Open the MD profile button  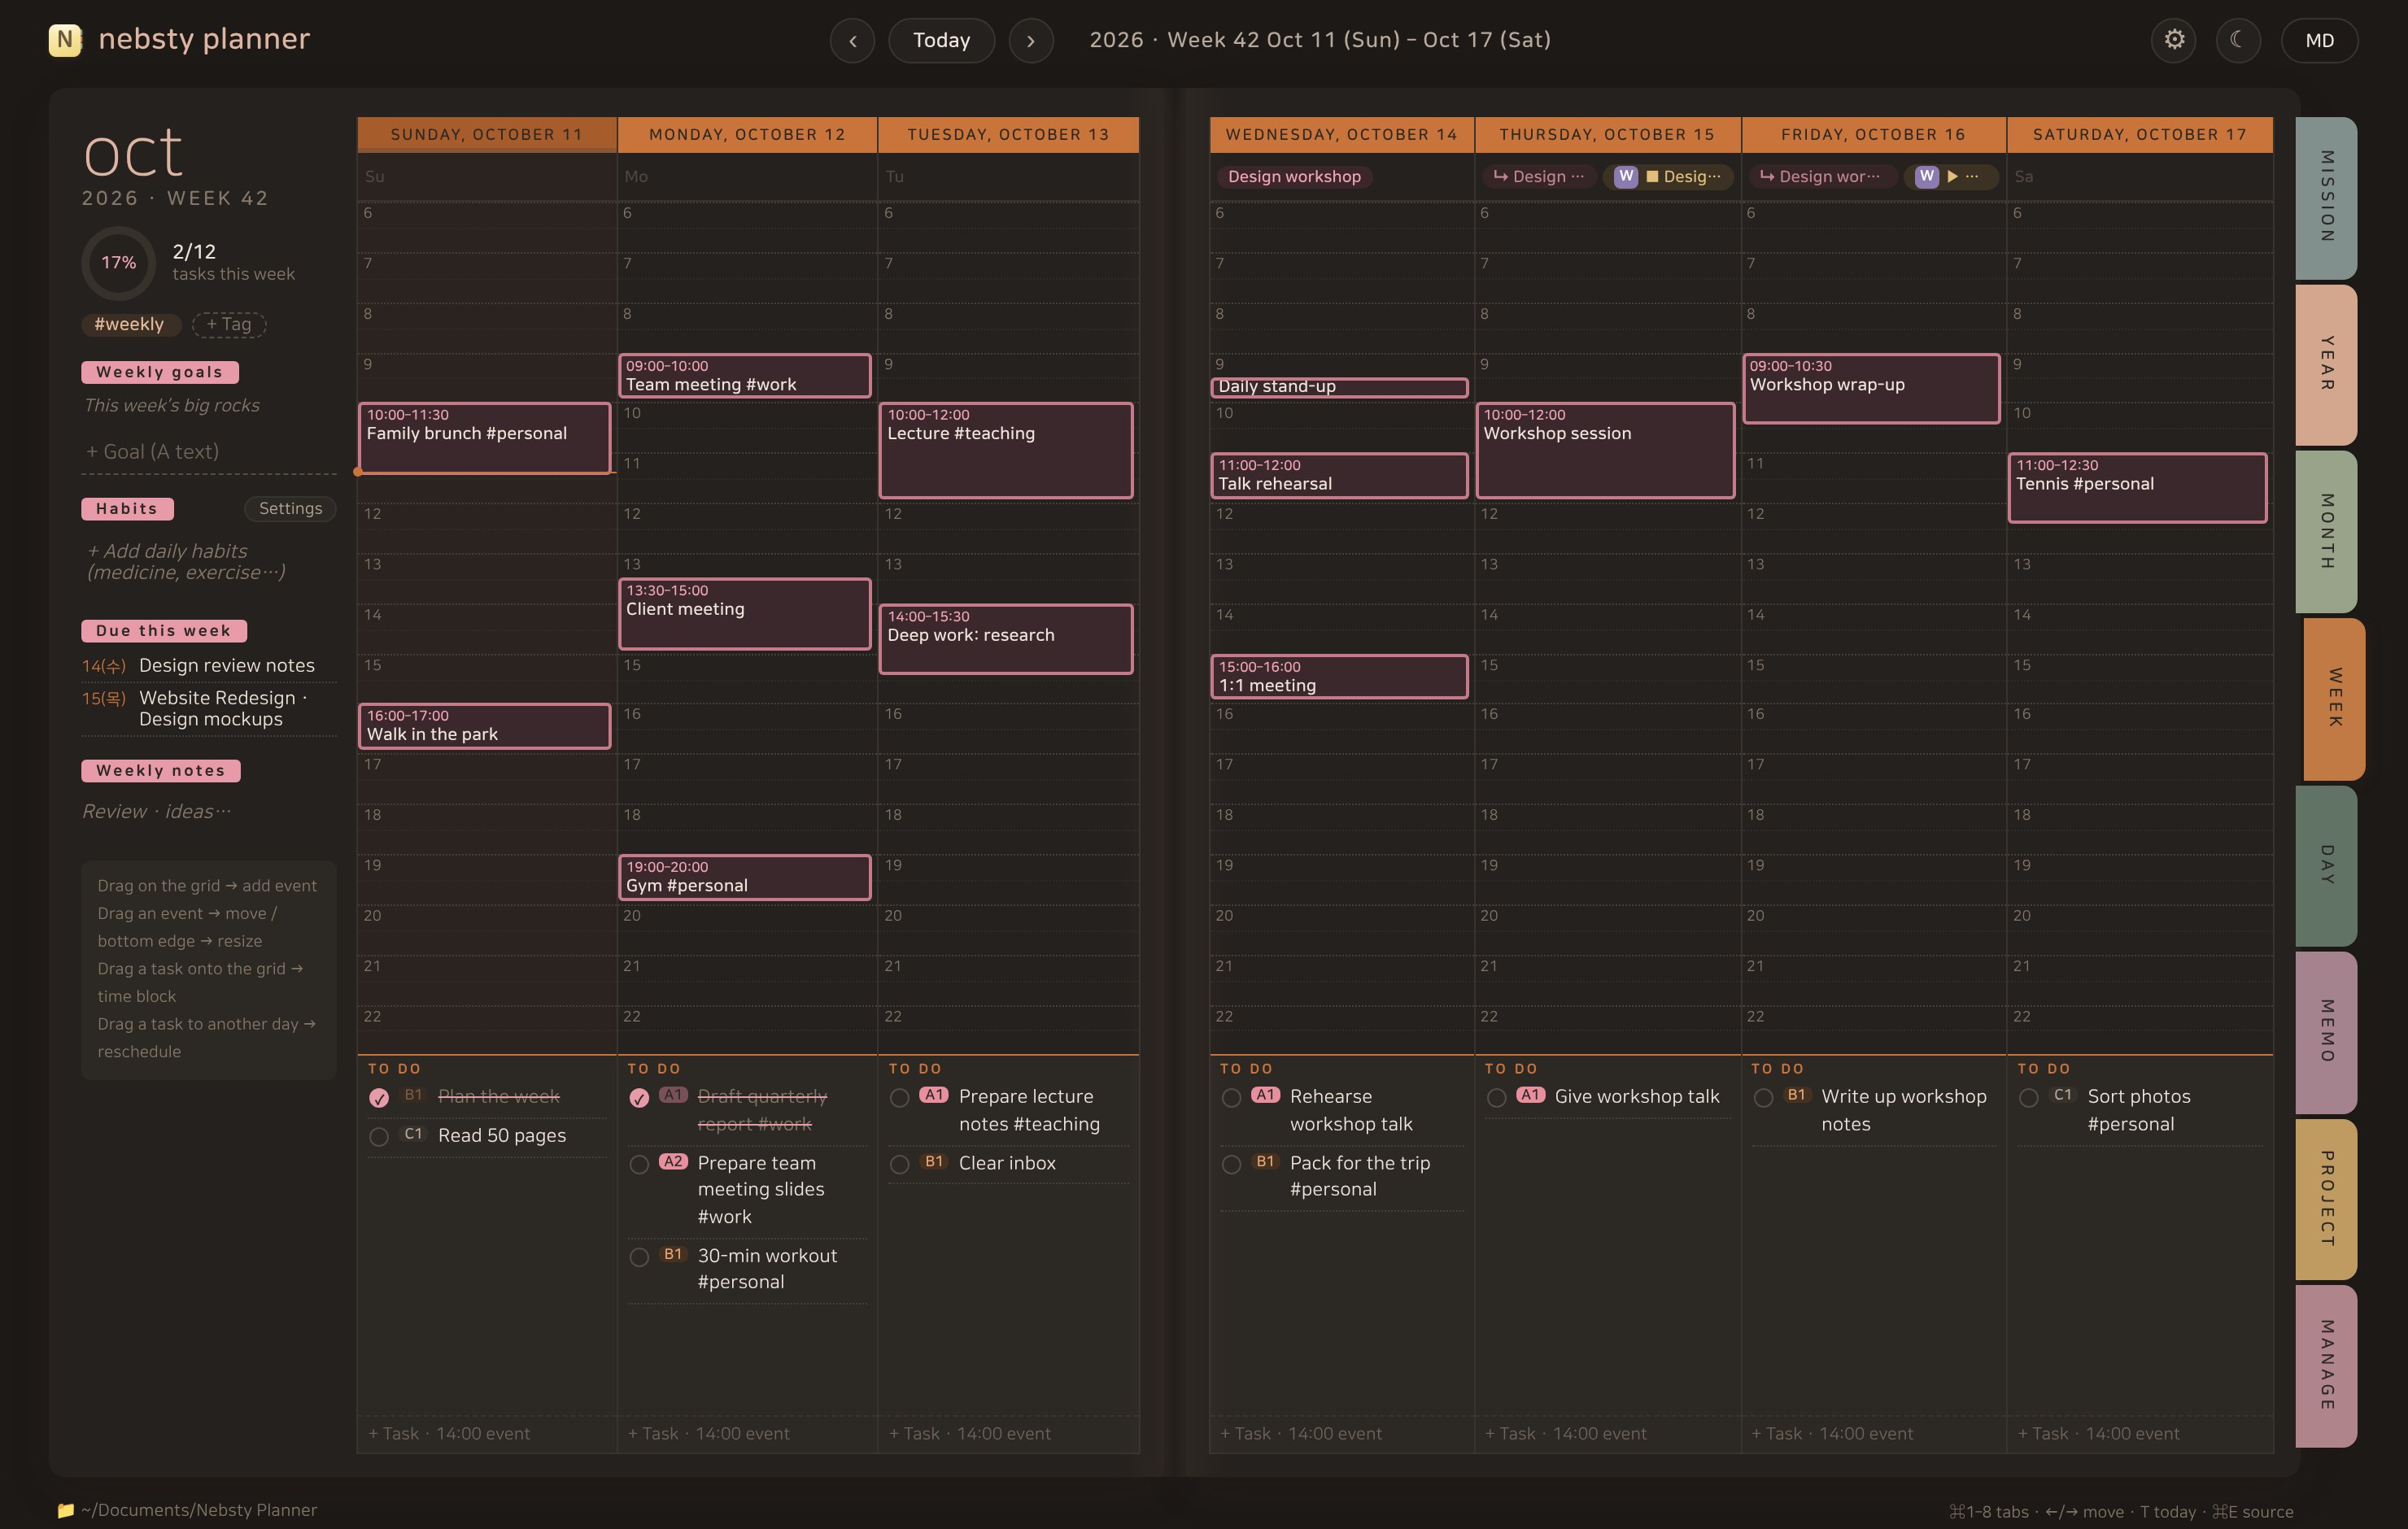[2319, 40]
